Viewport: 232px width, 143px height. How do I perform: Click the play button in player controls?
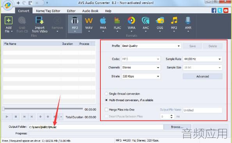7,117
